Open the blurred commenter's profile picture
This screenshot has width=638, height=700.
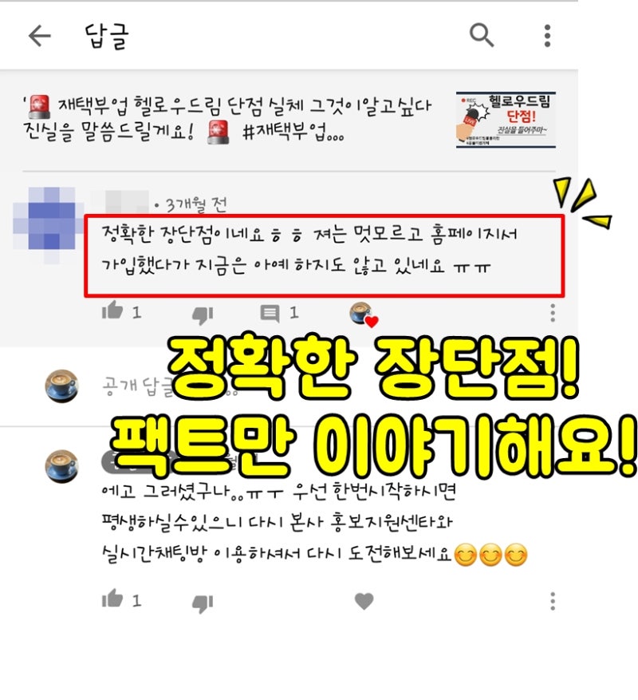click(x=48, y=224)
